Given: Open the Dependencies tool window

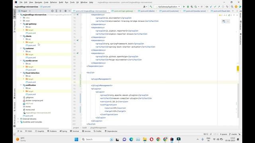Looking at the screenshot, I should coord(111,131).
